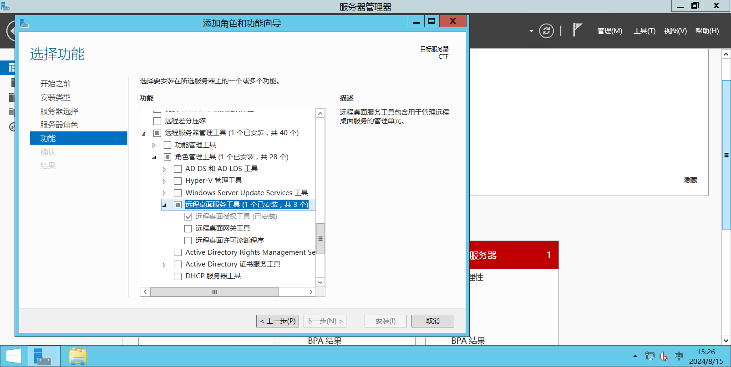Image resolution: width=731 pixels, height=367 pixels.
Task: Click the 上一步(P) button
Action: coord(278,321)
